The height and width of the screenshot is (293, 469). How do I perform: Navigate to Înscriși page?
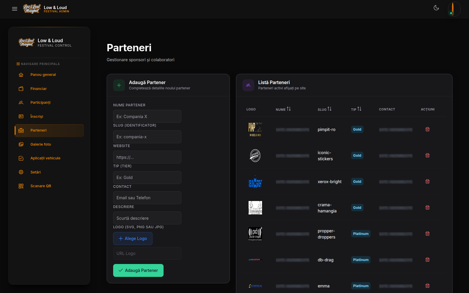tap(49, 117)
